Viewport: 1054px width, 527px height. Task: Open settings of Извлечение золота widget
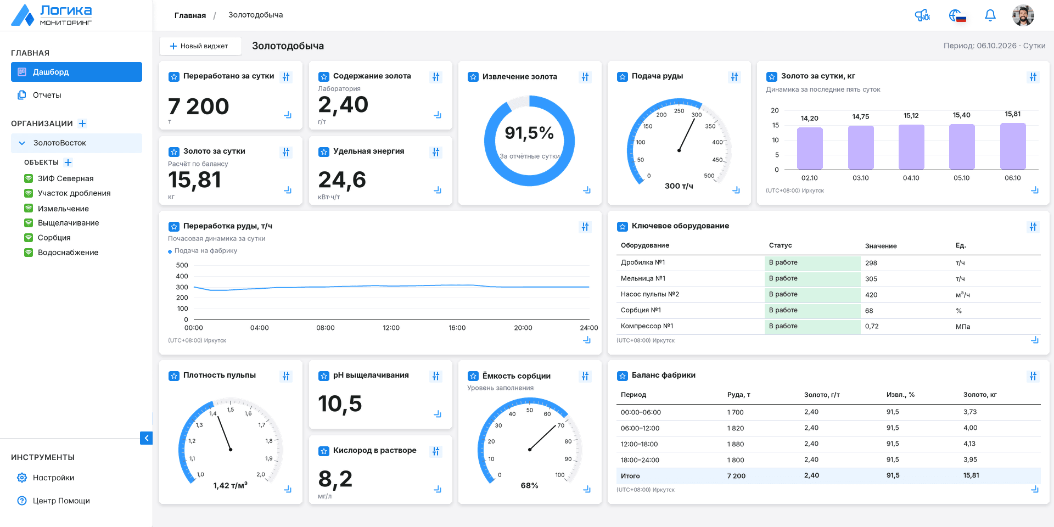(x=585, y=77)
